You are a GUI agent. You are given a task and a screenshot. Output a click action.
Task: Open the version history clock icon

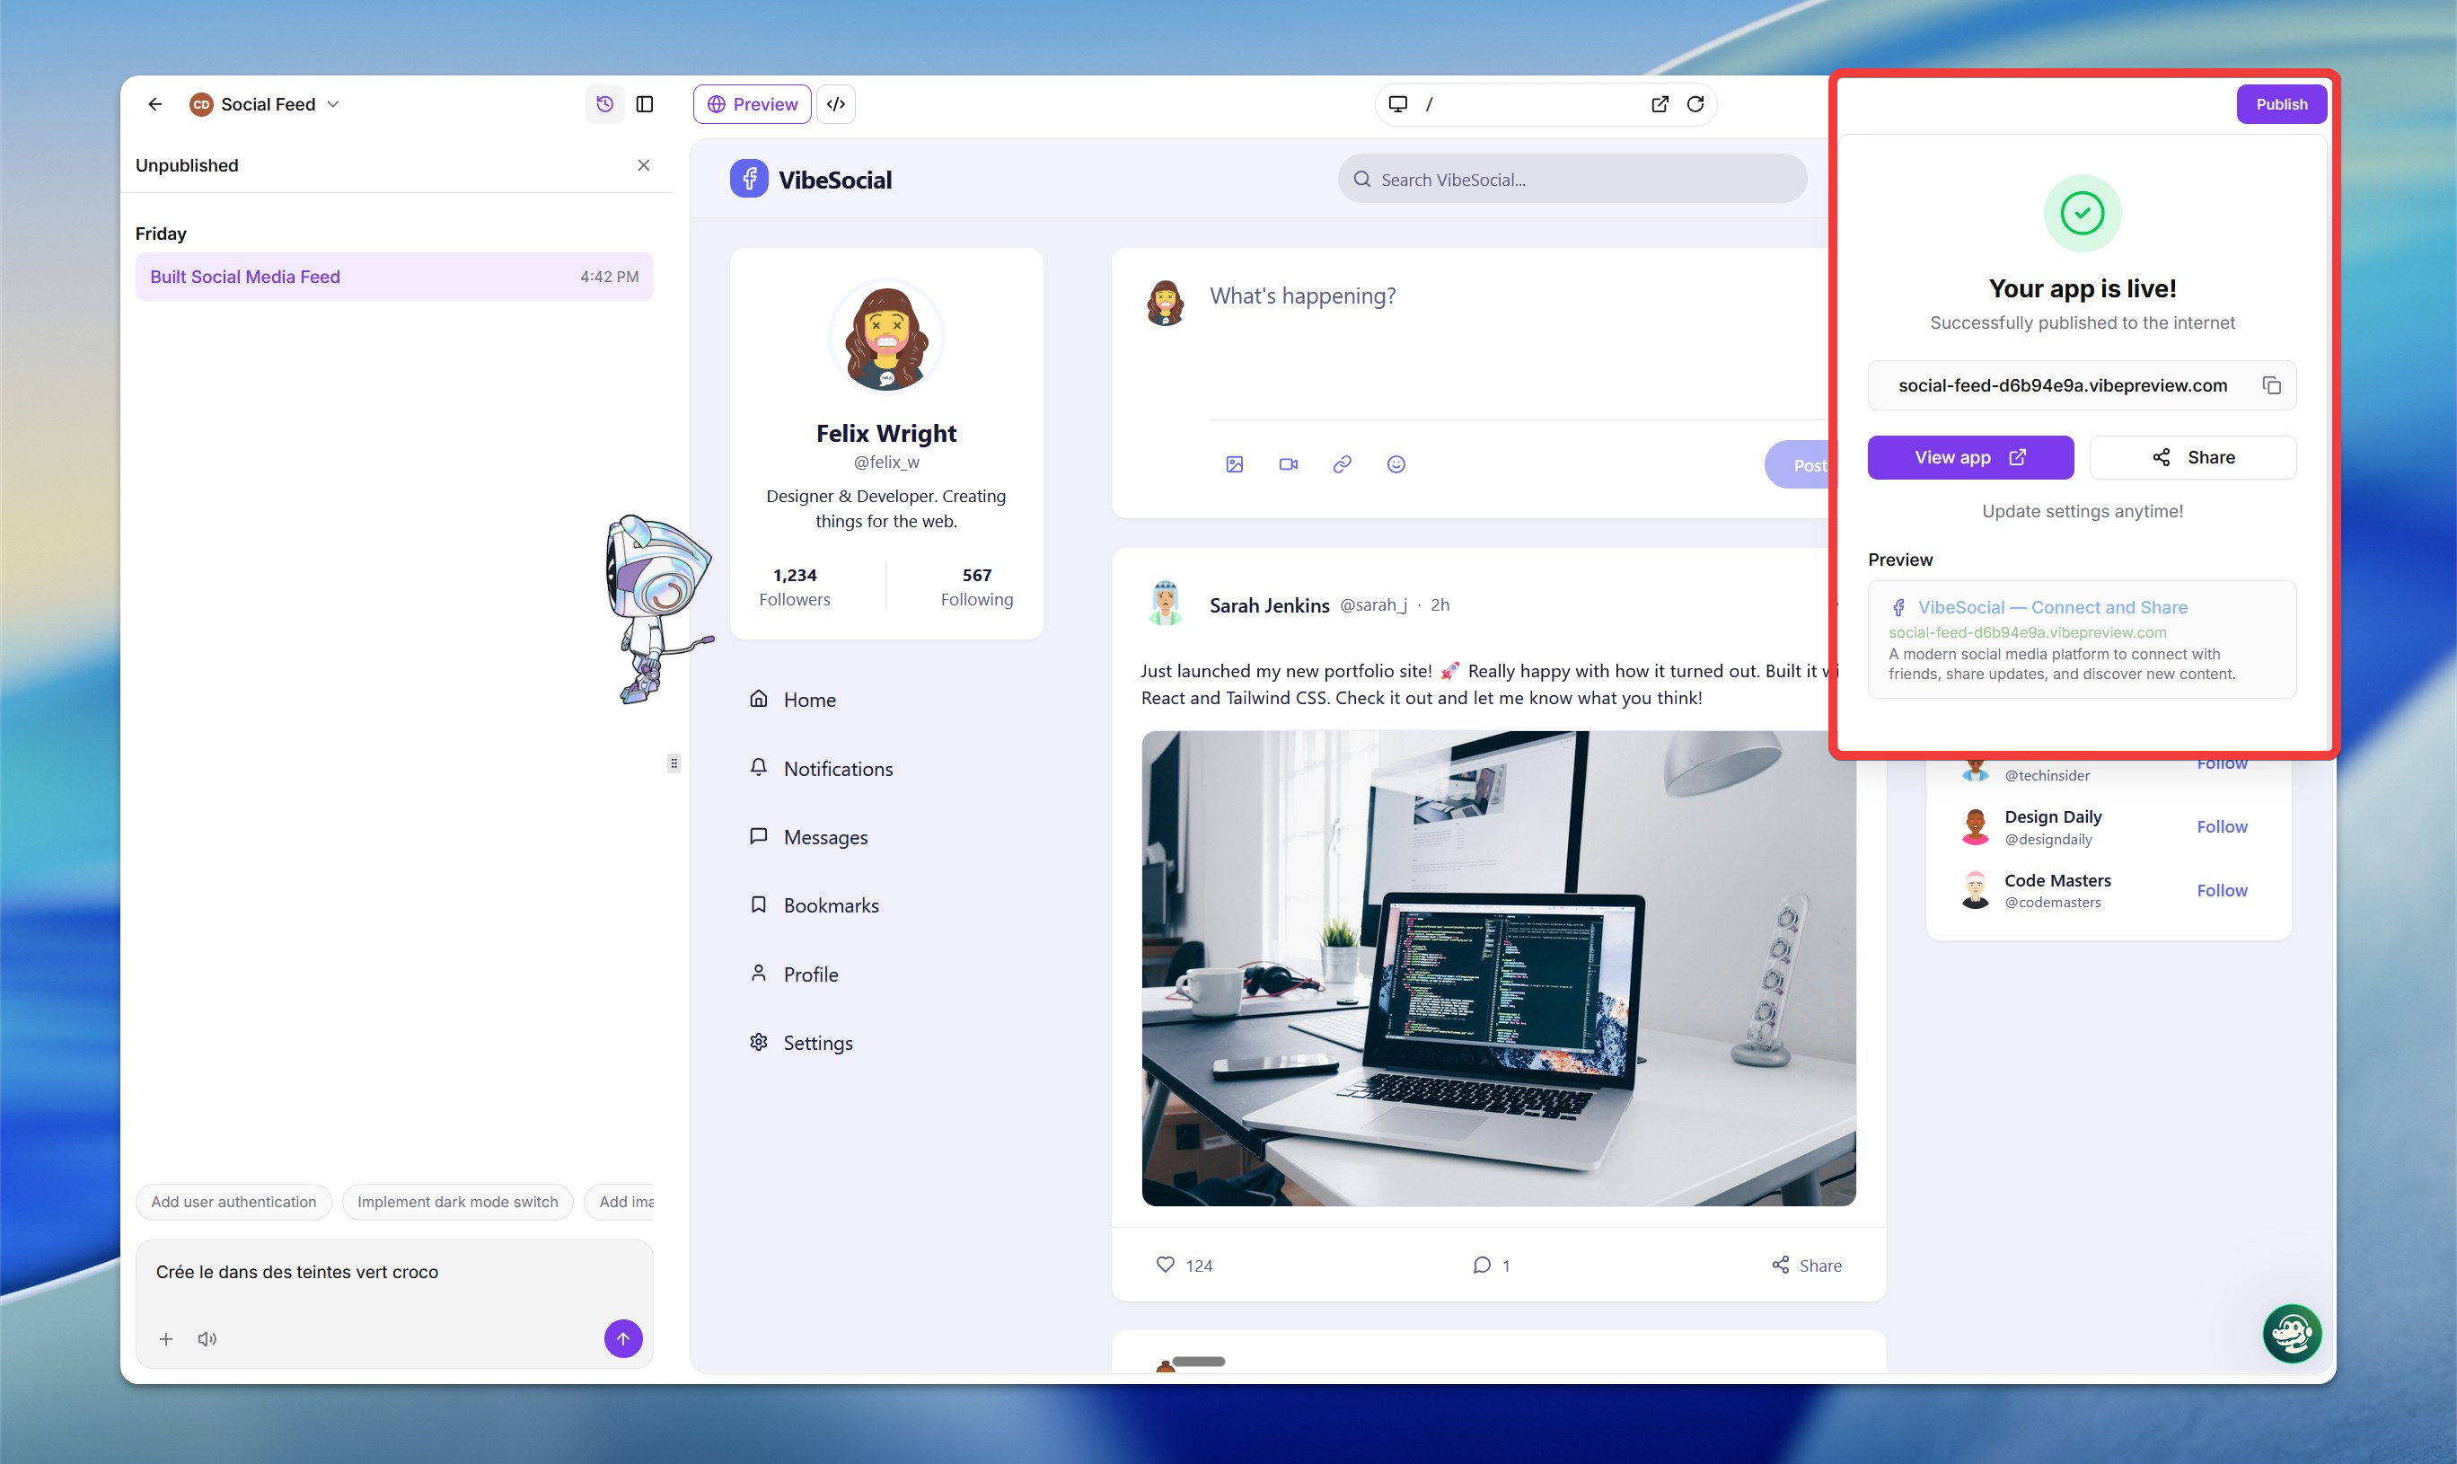[x=604, y=103]
